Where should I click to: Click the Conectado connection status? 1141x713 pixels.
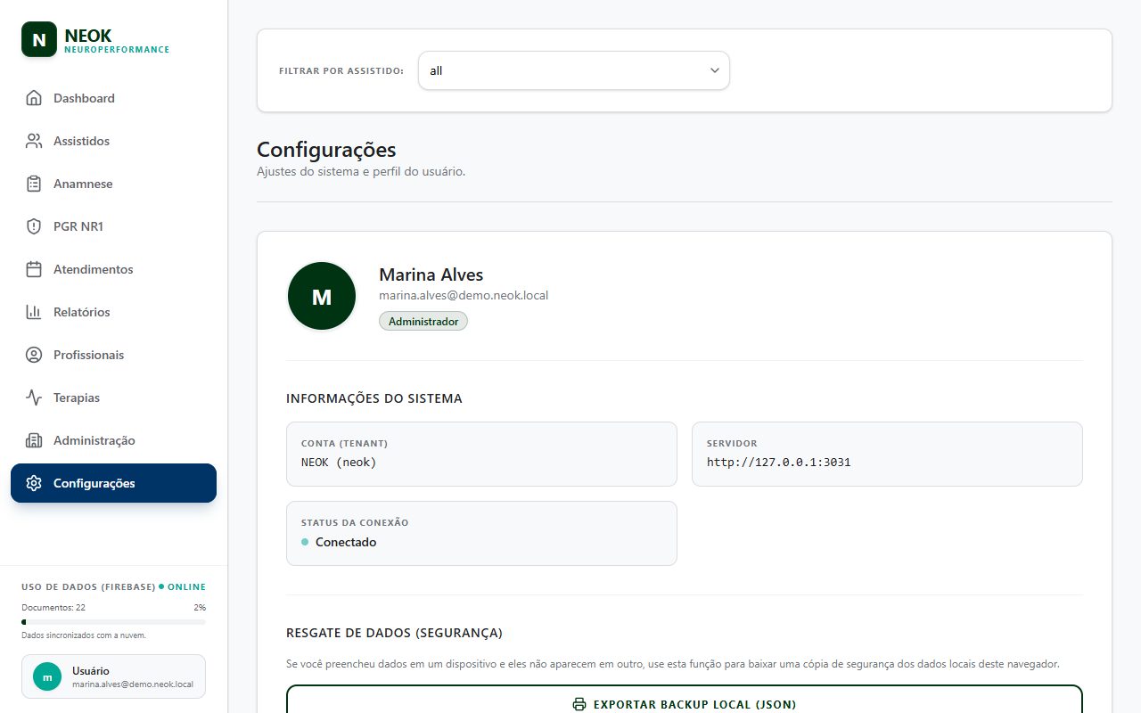coord(339,542)
